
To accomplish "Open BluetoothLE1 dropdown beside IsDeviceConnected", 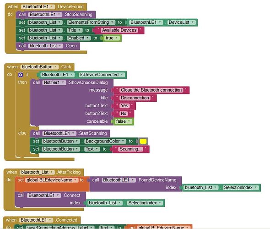I will 57,75.
